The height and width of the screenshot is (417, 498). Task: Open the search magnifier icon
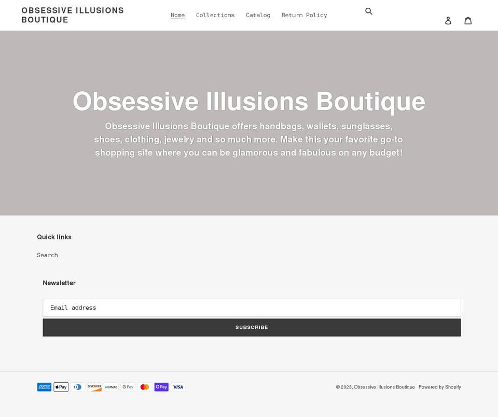coord(369,11)
